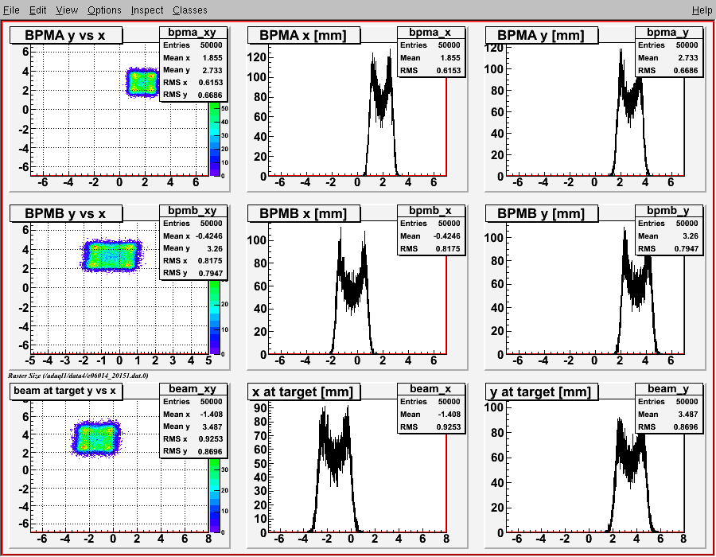This screenshot has width=716, height=557.
Task: Click the beam_x statistics box header
Action: pyautogui.click(x=430, y=388)
